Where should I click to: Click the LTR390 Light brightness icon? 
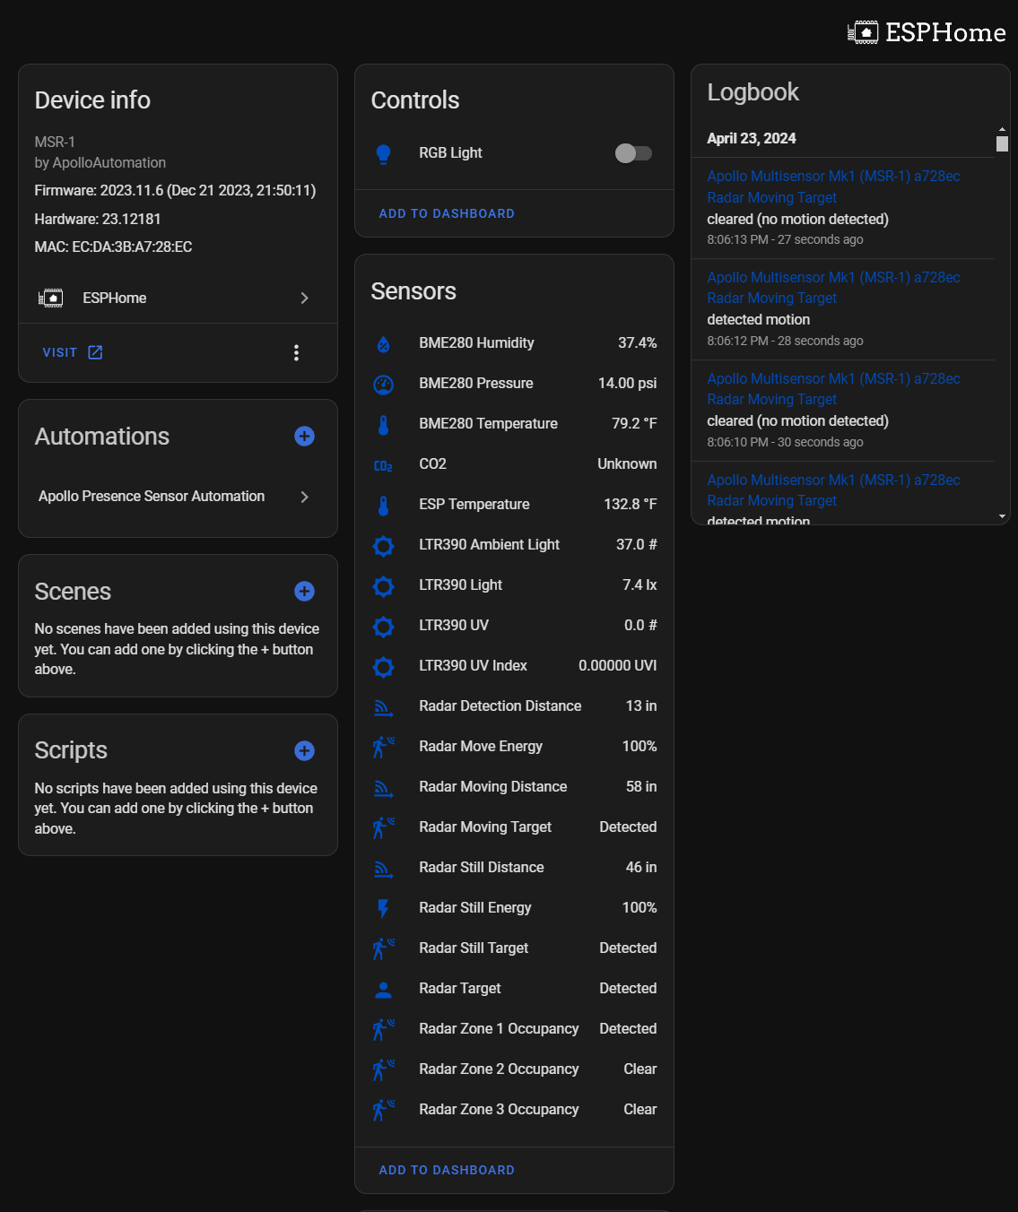[383, 585]
